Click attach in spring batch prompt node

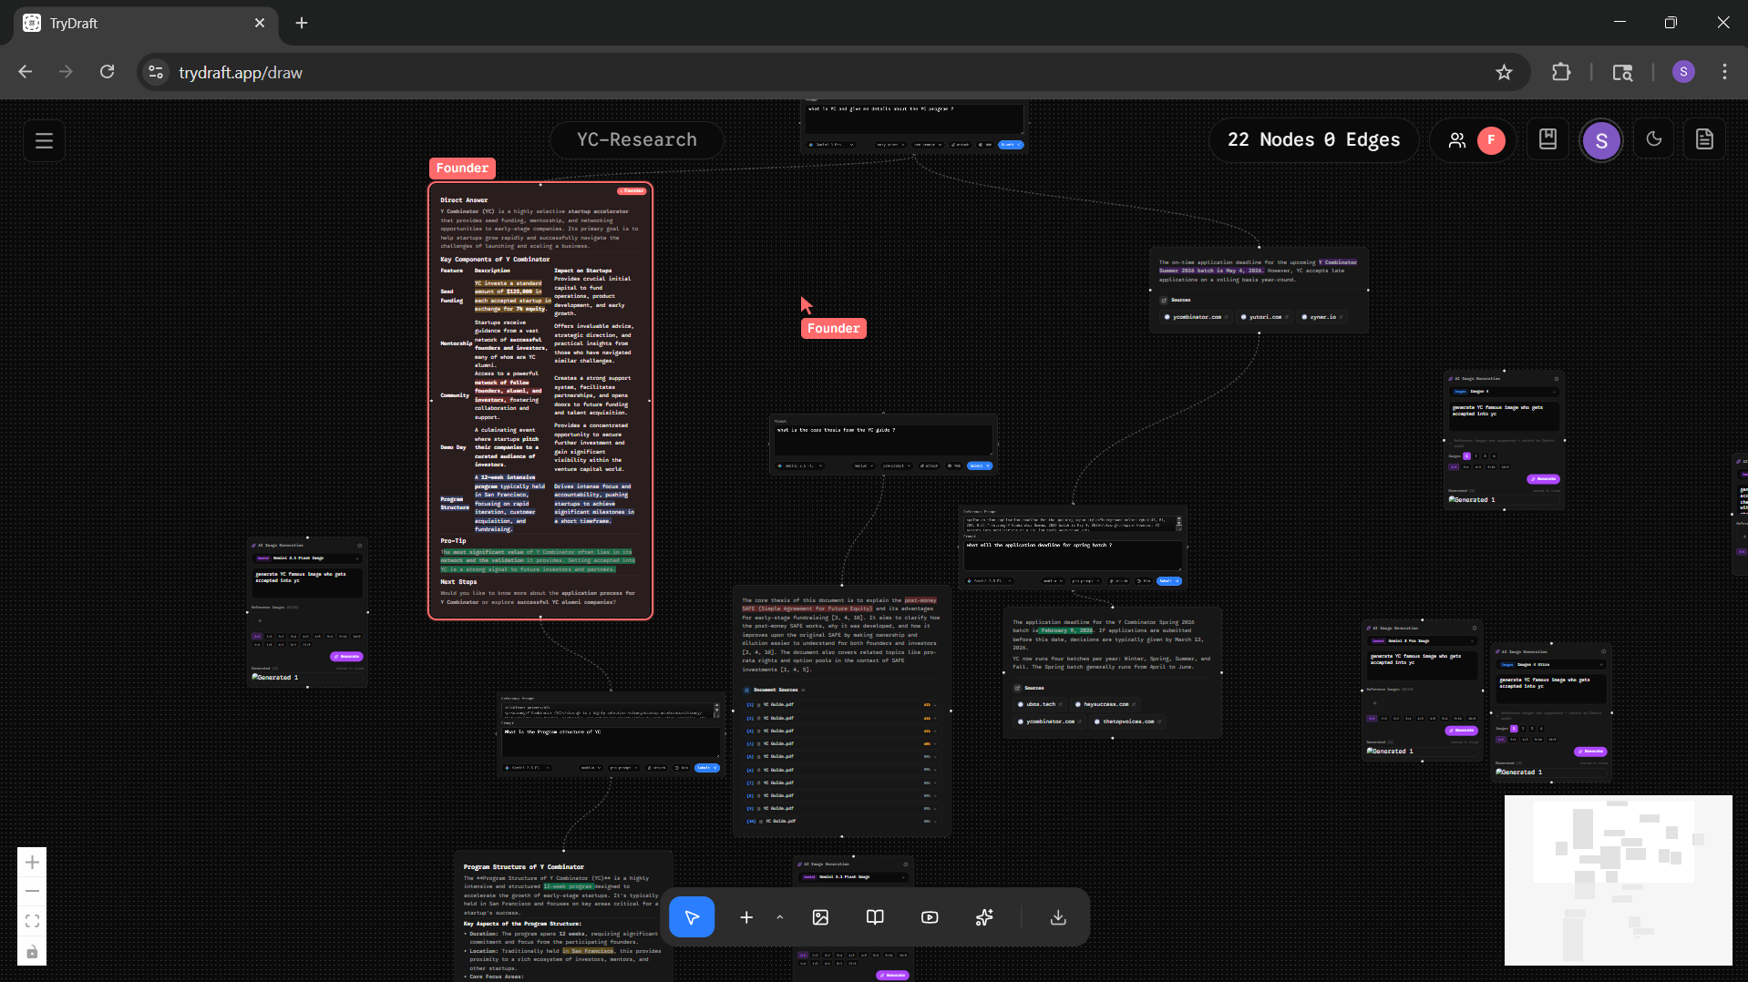1119,580
